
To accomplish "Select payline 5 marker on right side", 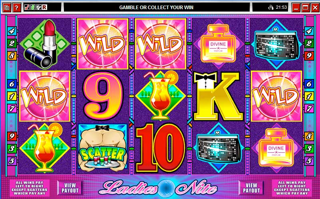I will click(x=309, y=161).
